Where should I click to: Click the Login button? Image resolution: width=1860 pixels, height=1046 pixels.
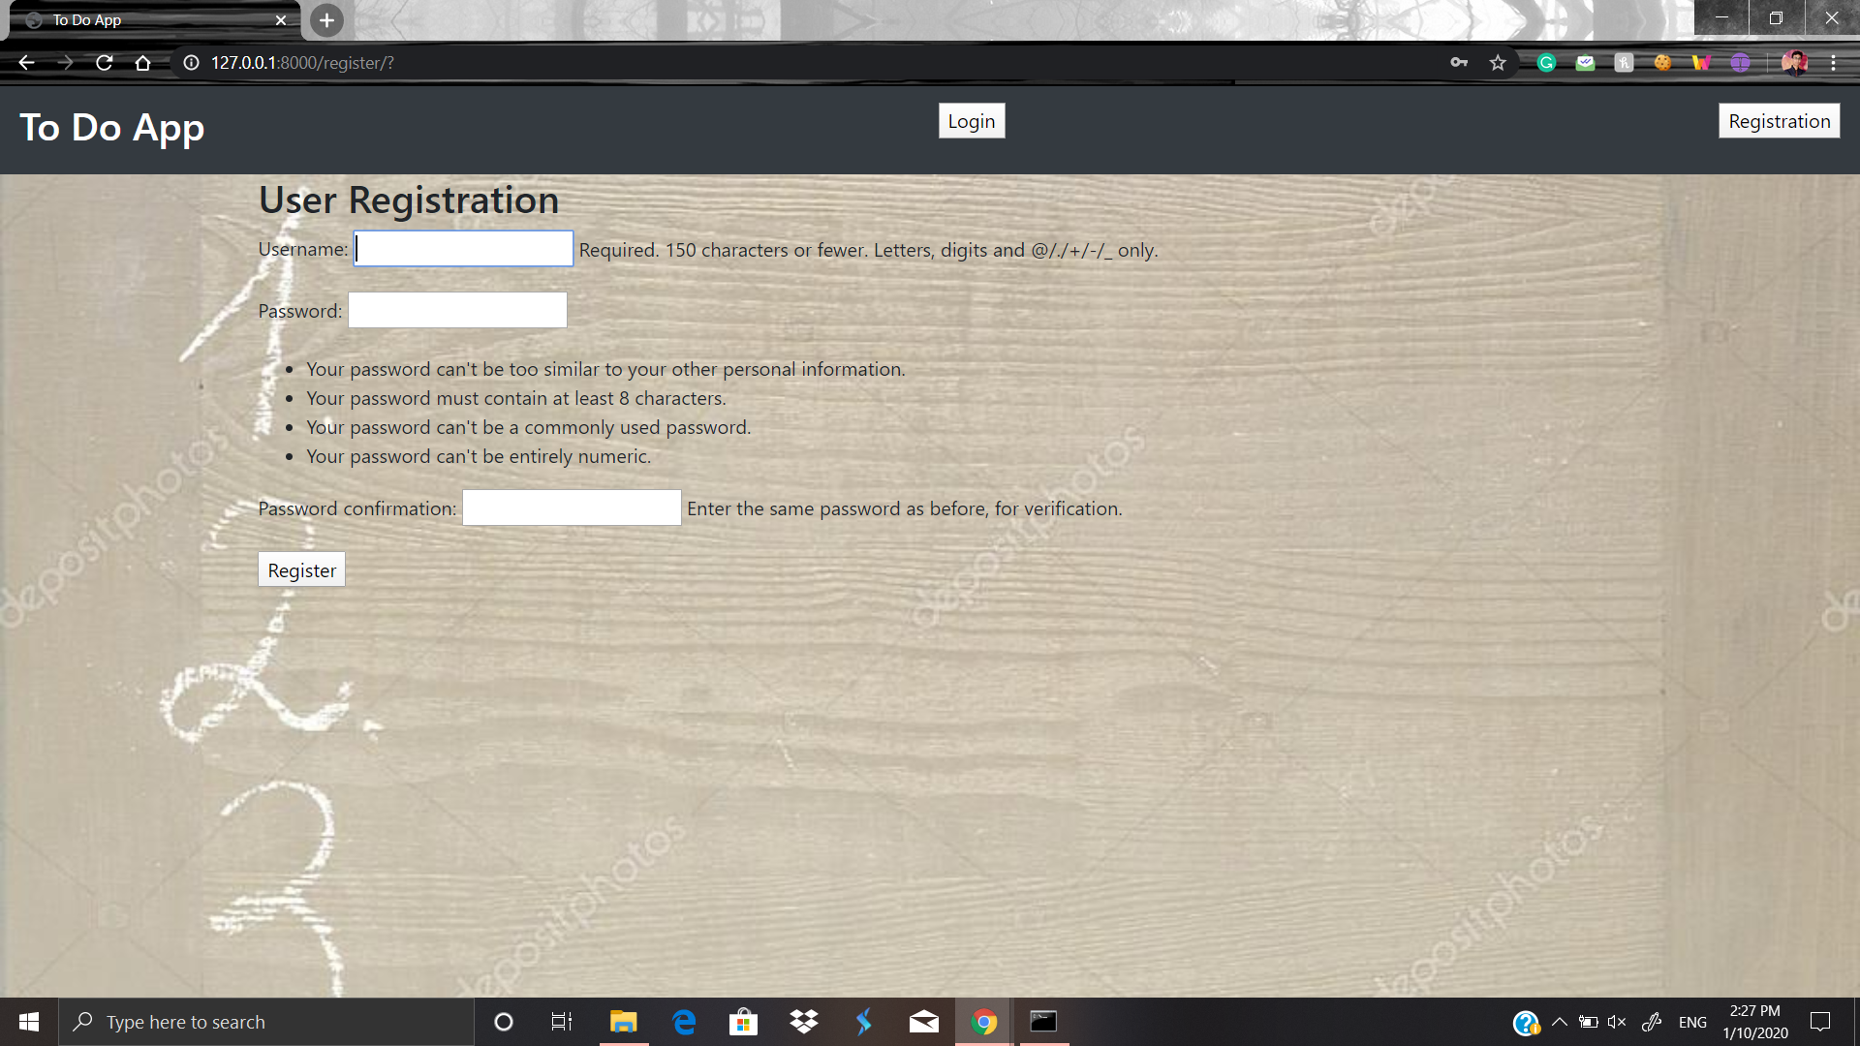pyautogui.click(x=971, y=121)
